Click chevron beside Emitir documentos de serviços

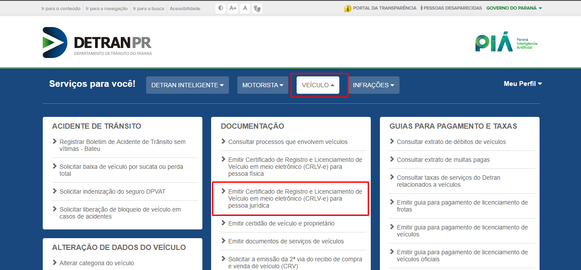[223, 241]
